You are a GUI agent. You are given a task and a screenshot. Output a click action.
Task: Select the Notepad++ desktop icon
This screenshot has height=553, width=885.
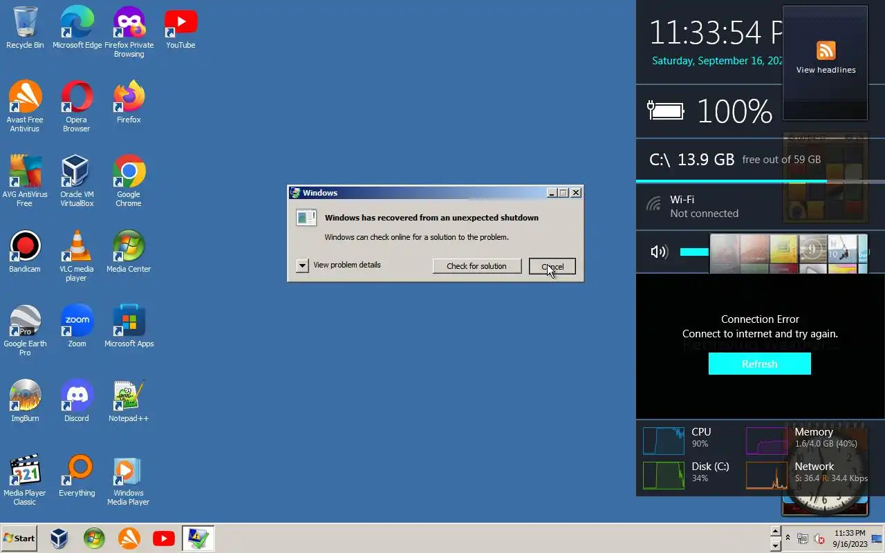[x=129, y=401]
